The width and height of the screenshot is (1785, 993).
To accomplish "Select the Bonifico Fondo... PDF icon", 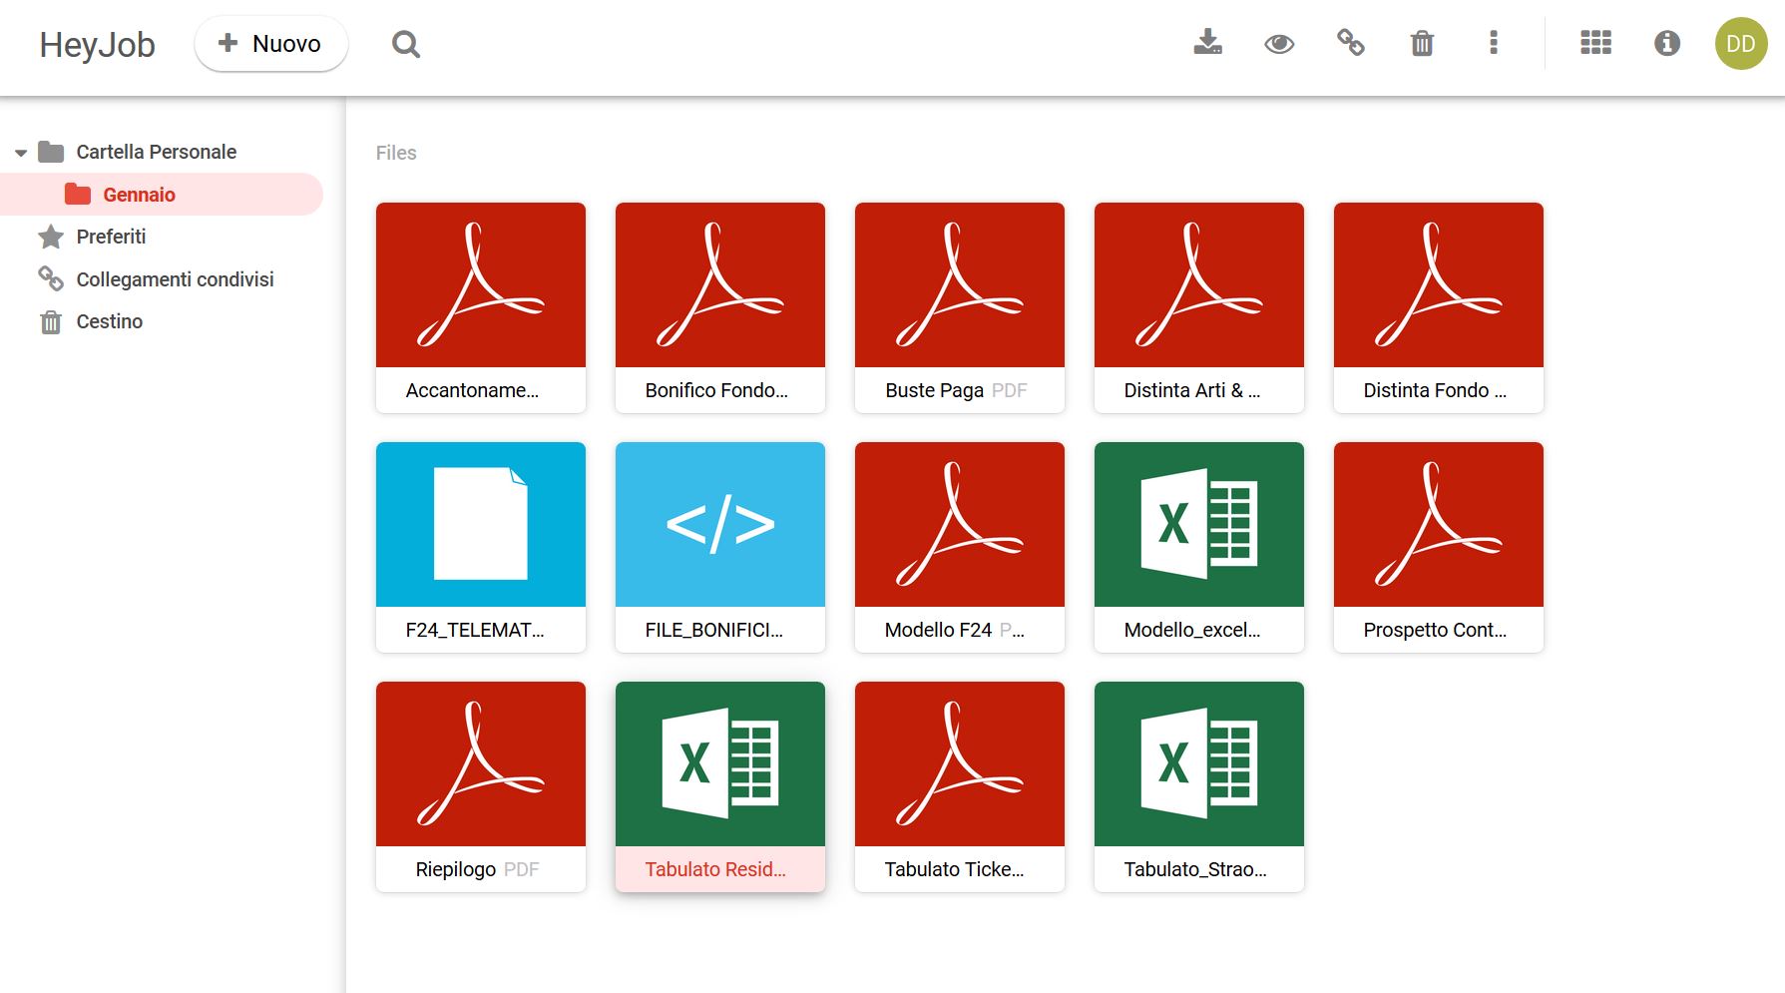I will 720,285.
